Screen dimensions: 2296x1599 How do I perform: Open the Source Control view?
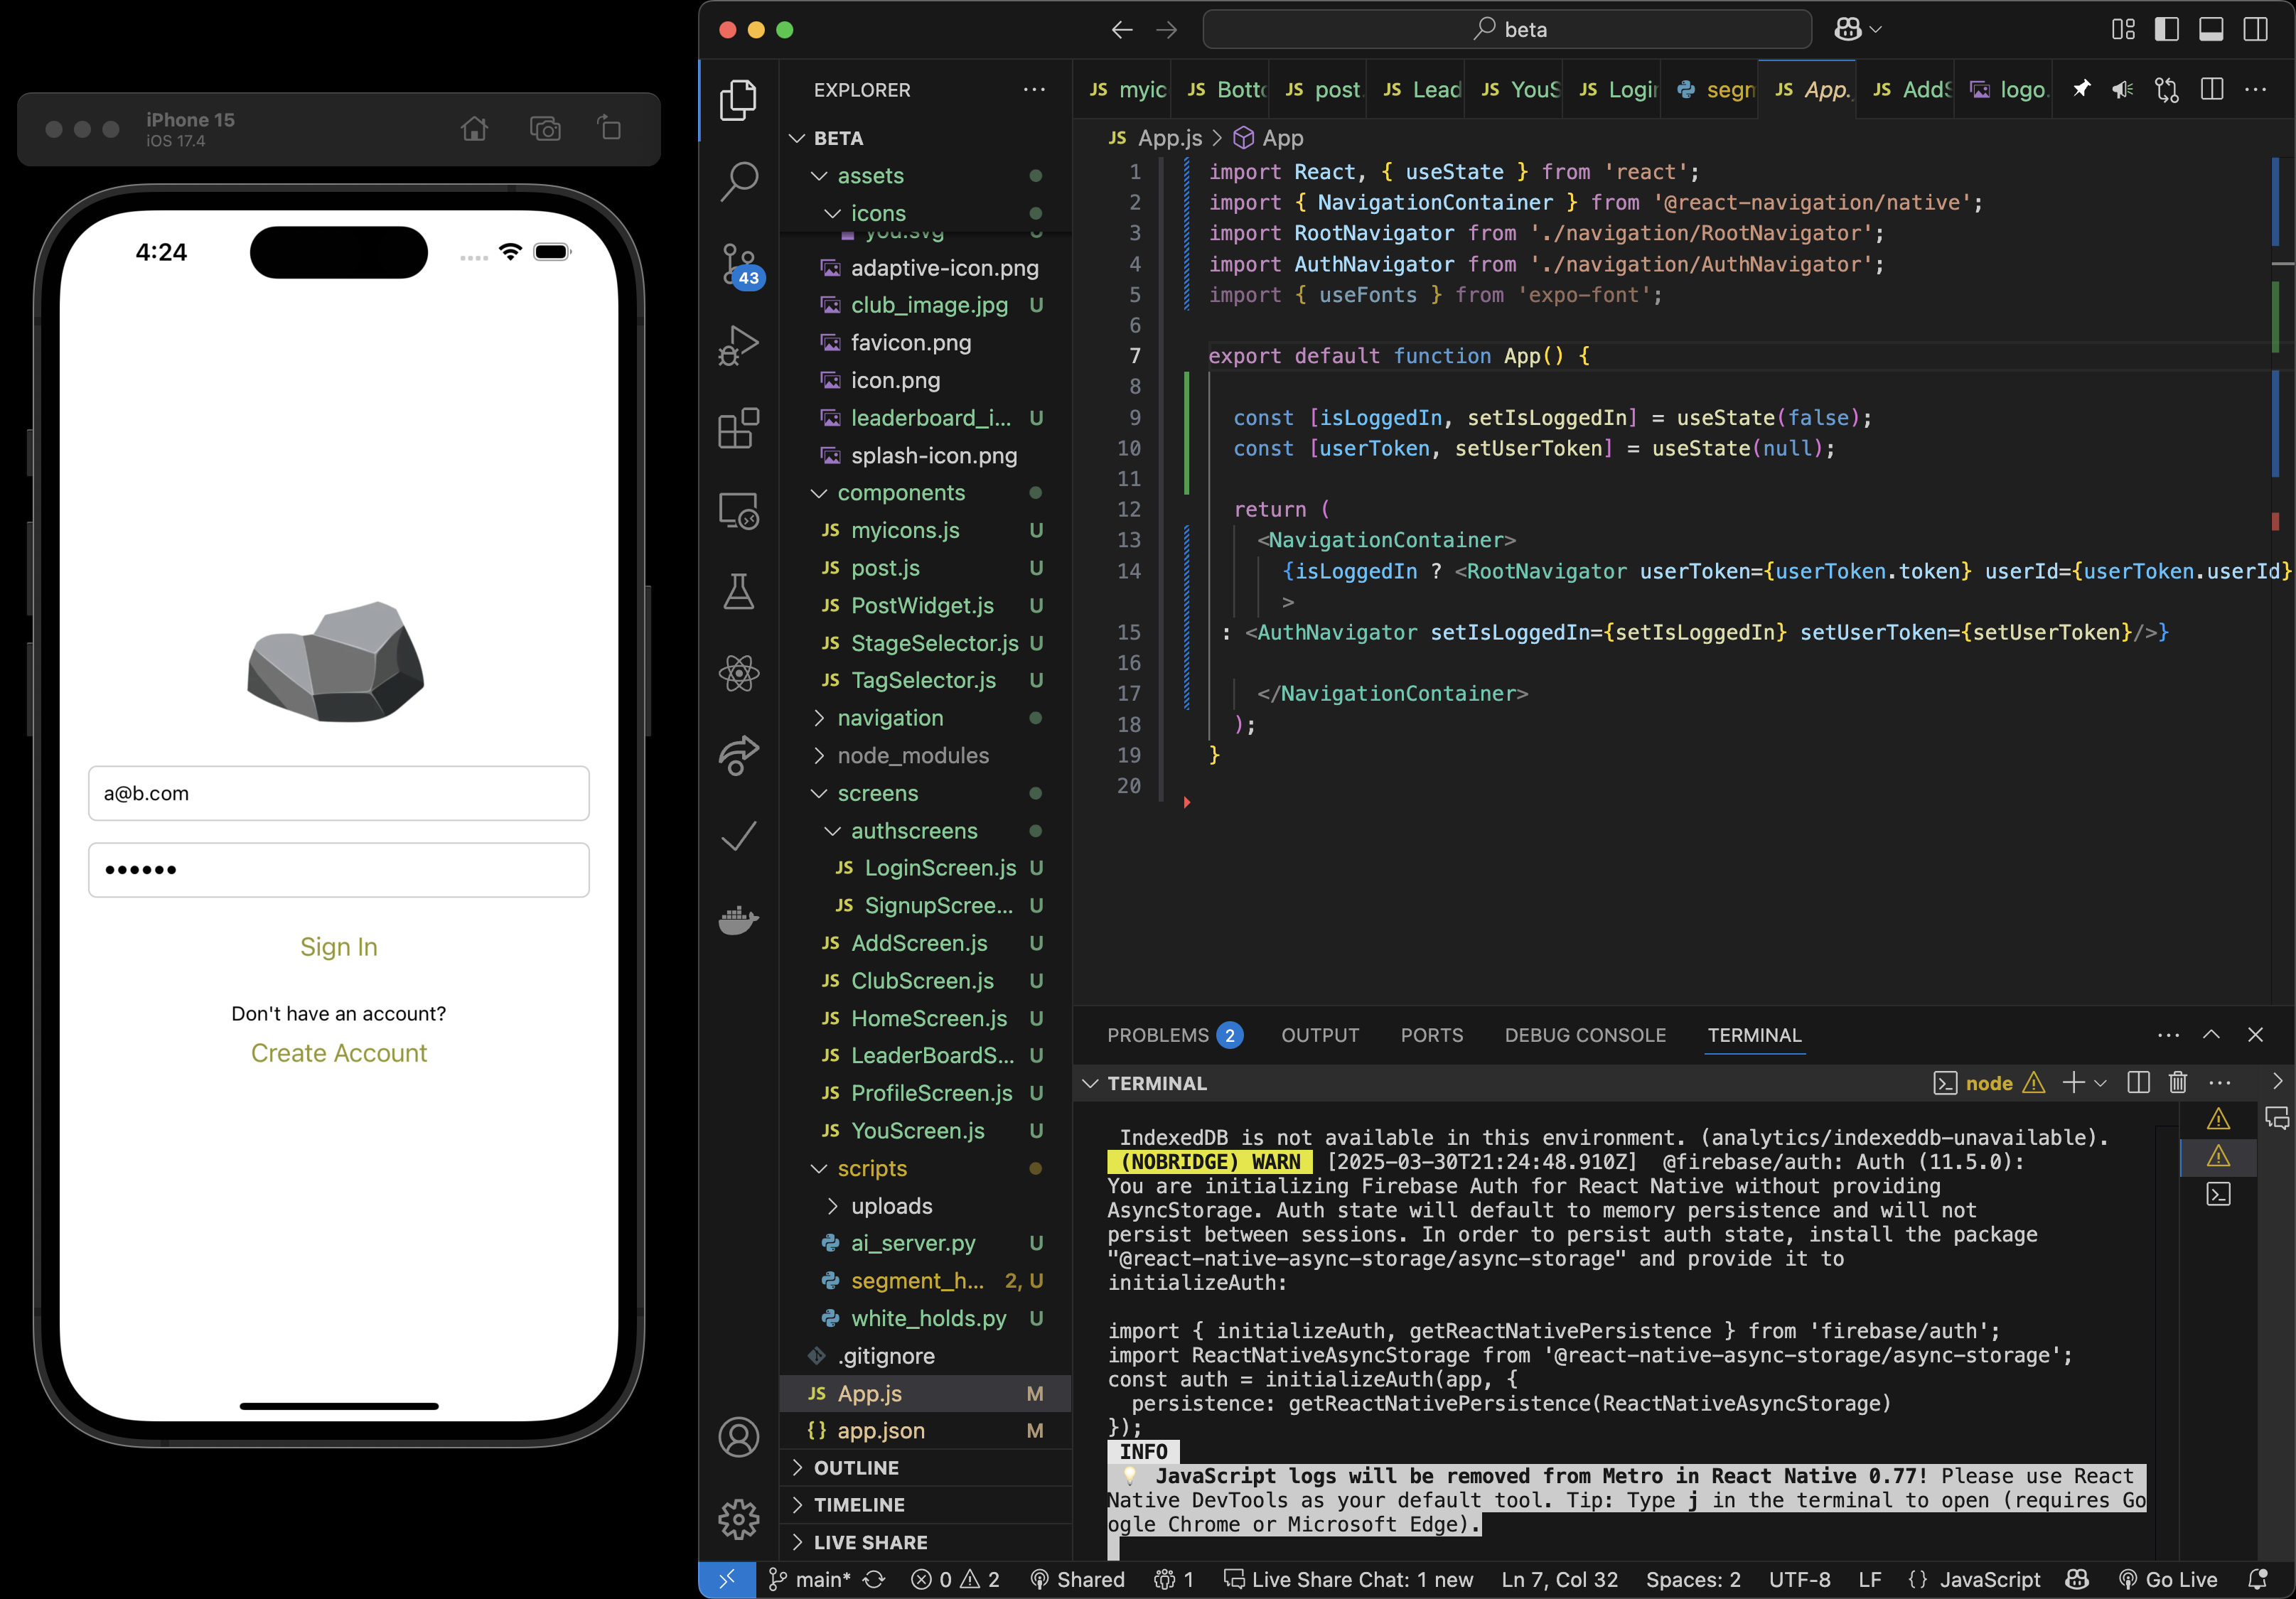point(739,263)
